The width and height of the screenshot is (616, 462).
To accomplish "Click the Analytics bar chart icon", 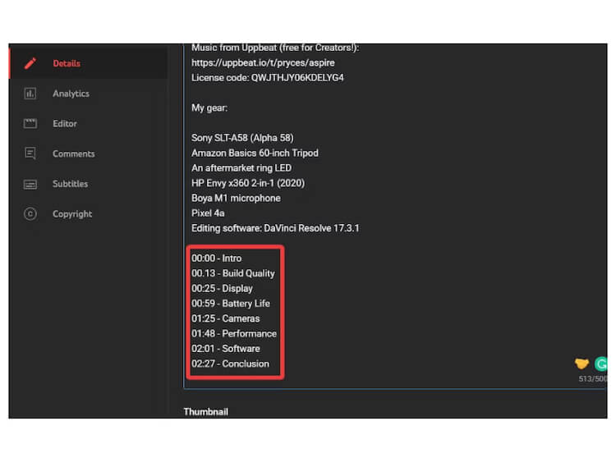I will point(30,94).
